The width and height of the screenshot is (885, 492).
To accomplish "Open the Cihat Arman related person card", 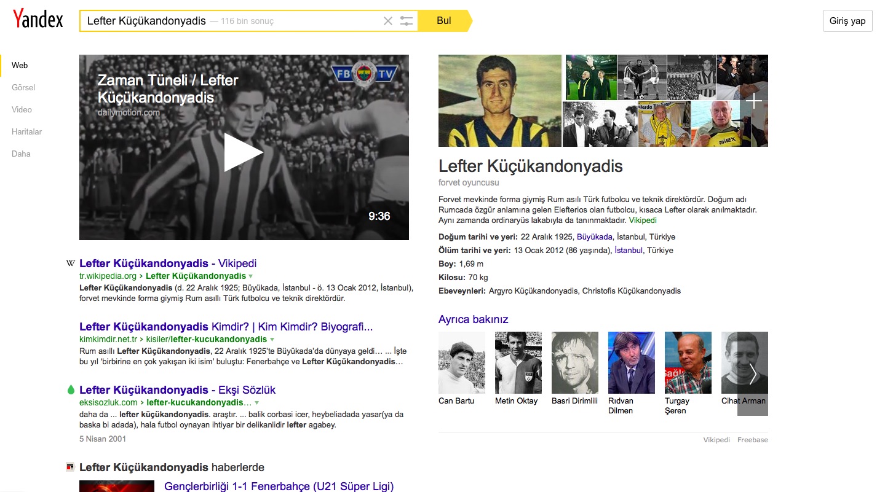I will [744, 369].
